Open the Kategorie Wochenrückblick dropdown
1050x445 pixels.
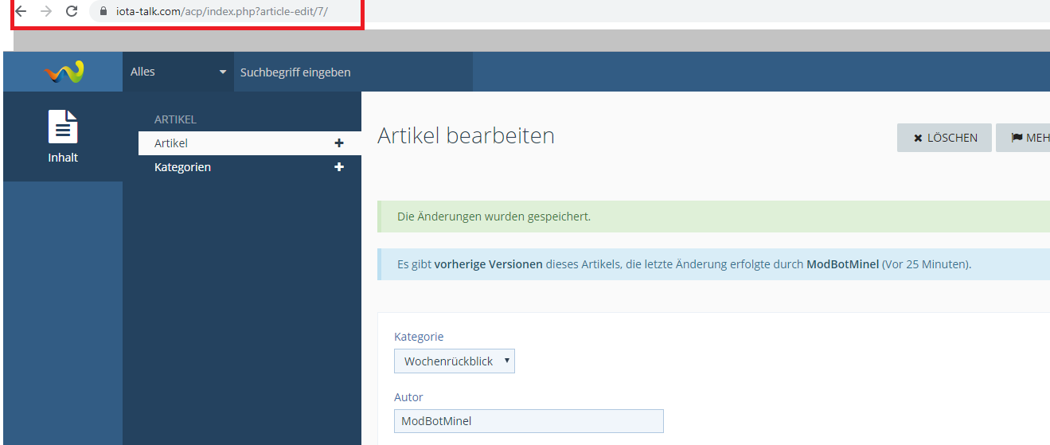(455, 361)
